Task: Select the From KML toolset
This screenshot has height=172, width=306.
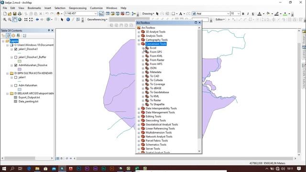Action: pyautogui.click(x=156, y=56)
